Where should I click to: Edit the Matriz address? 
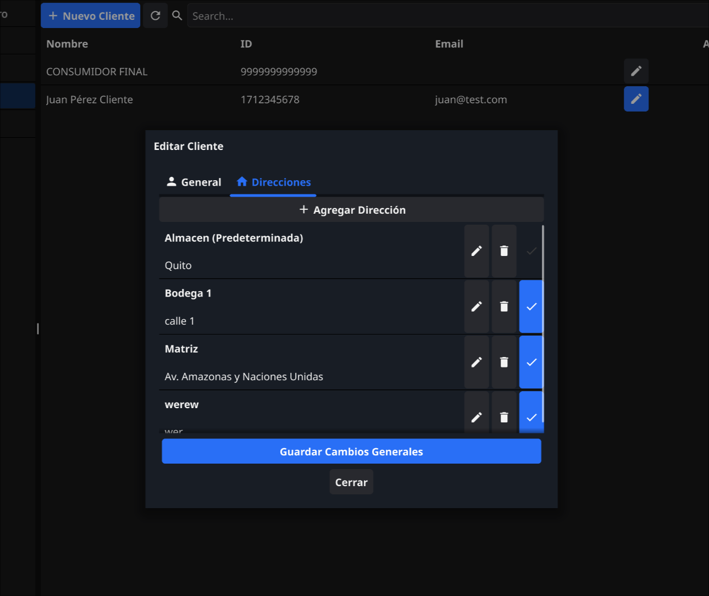477,362
